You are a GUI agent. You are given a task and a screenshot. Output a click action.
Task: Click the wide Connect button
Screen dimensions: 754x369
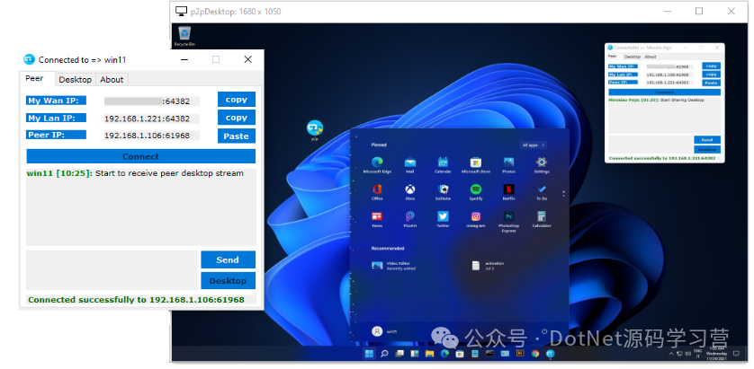140,156
